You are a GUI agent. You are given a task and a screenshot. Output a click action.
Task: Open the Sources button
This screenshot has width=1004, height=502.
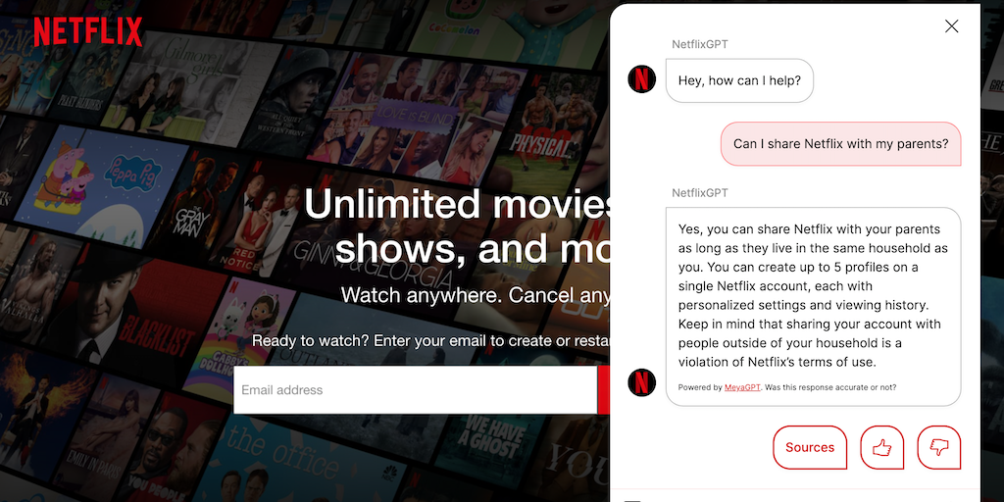pos(809,447)
